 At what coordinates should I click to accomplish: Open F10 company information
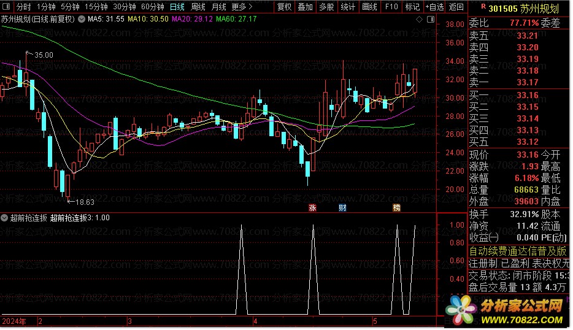coord(391,7)
